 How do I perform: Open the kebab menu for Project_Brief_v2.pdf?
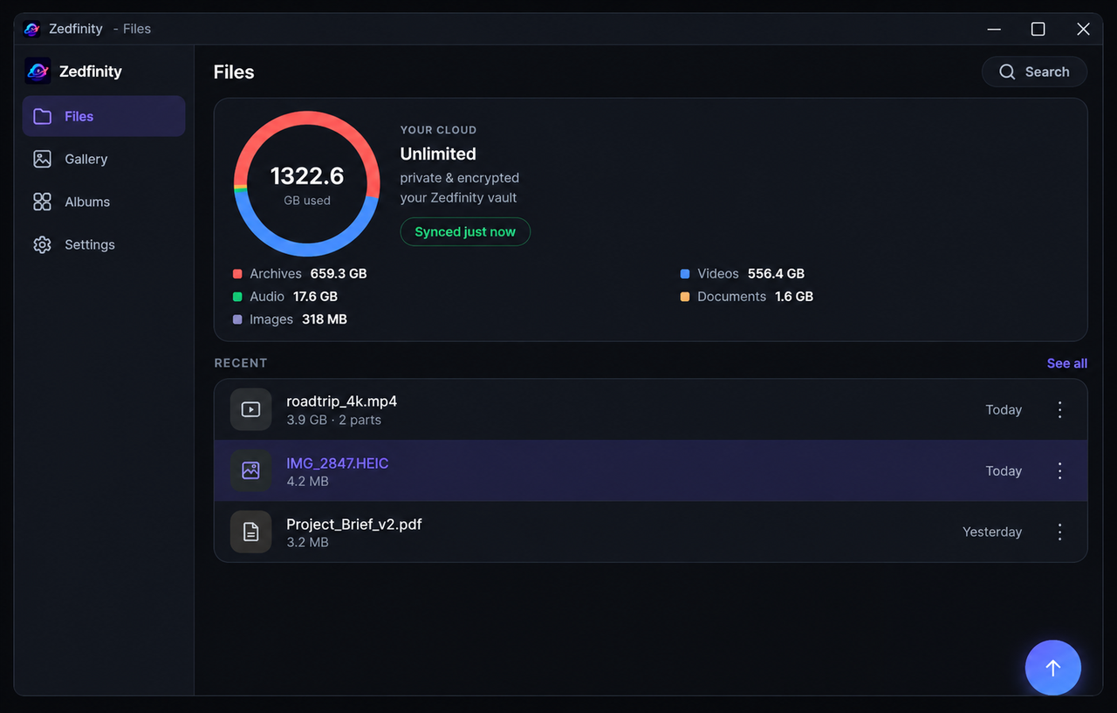click(1059, 531)
